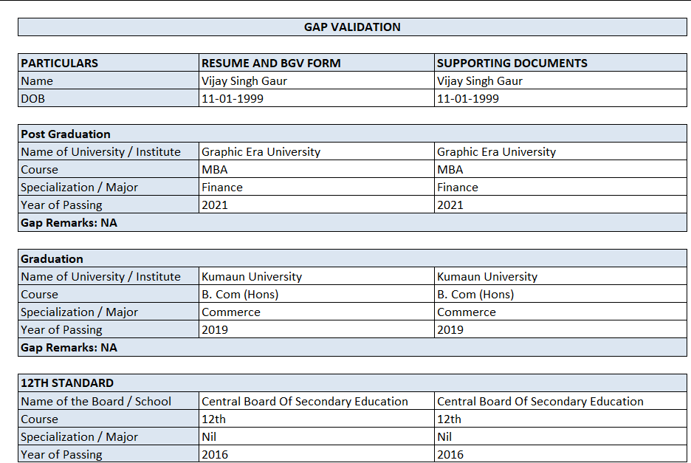The image size is (691, 463).
Task: Click the Vijay Singh Gaur resume name cell
Action: click(x=317, y=80)
